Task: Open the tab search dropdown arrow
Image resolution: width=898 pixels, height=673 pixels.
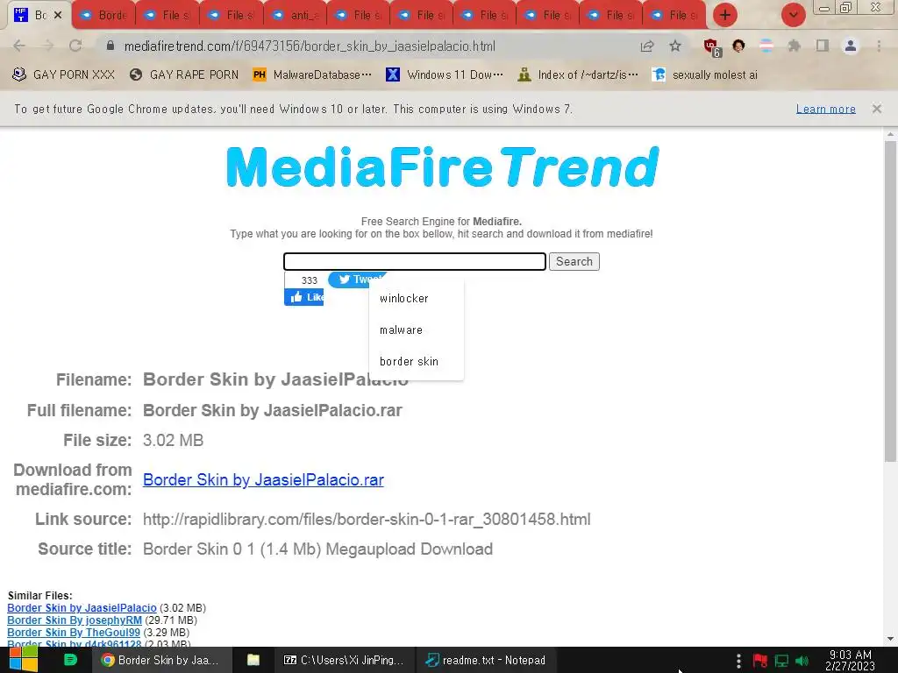Action: [x=793, y=15]
